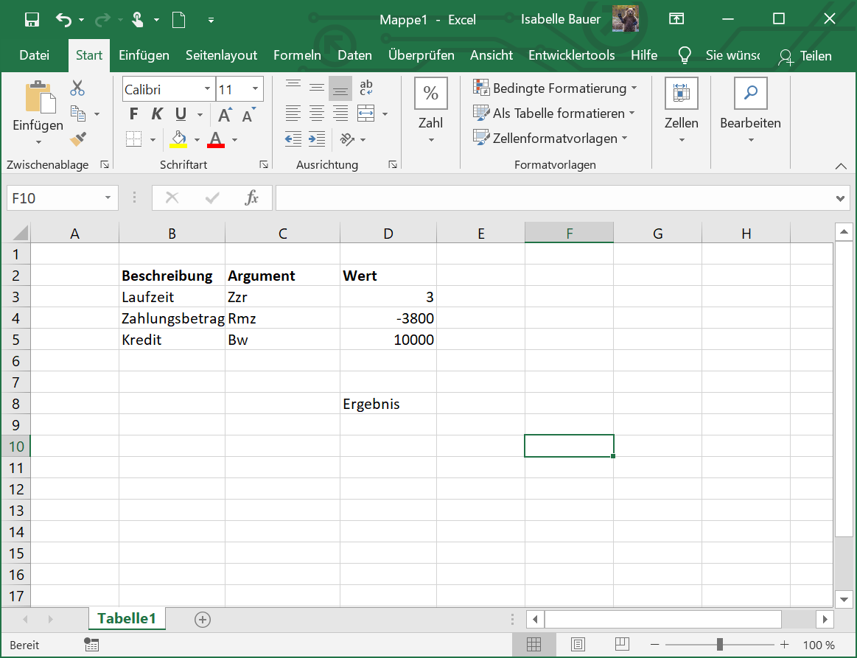Click the Save icon in title bar
Screen dimensions: 857x658
coord(32,20)
